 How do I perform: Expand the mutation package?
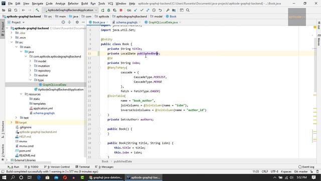pos(30,66)
